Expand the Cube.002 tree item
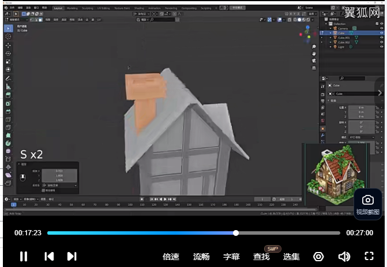 click(330, 42)
